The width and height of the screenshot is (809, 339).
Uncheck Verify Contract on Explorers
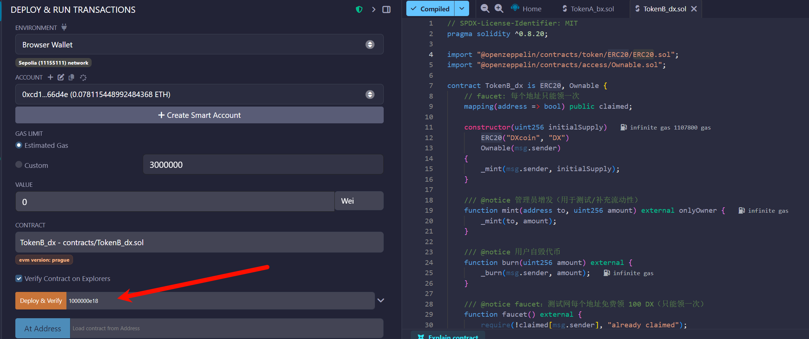(x=19, y=278)
